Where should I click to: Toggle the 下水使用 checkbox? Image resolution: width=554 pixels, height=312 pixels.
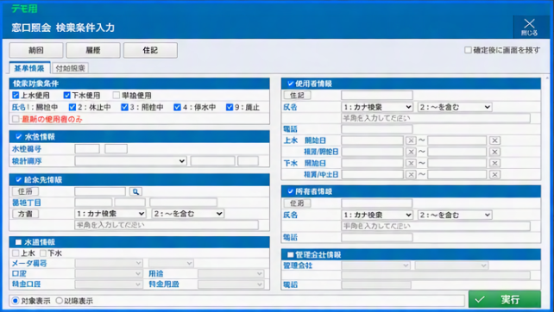pyautogui.click(x=66, y=95)
